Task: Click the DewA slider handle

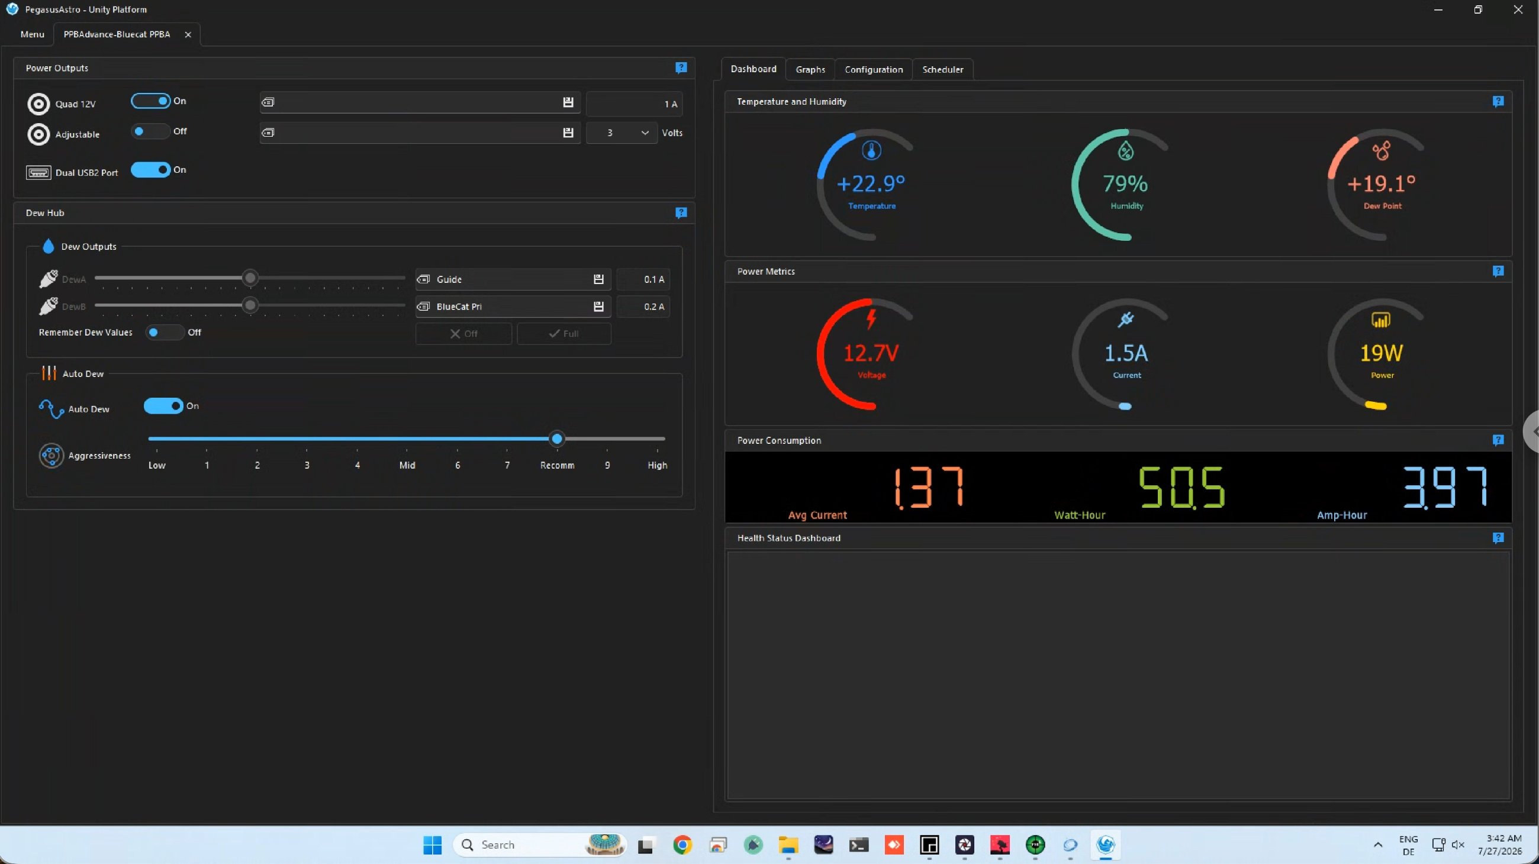Action: pyautogui.click(x=250, y=278)
